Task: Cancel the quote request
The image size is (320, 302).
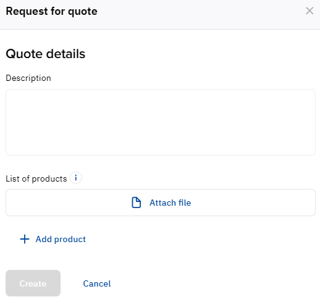Action: pyautogui.click(x=97, y=283)
